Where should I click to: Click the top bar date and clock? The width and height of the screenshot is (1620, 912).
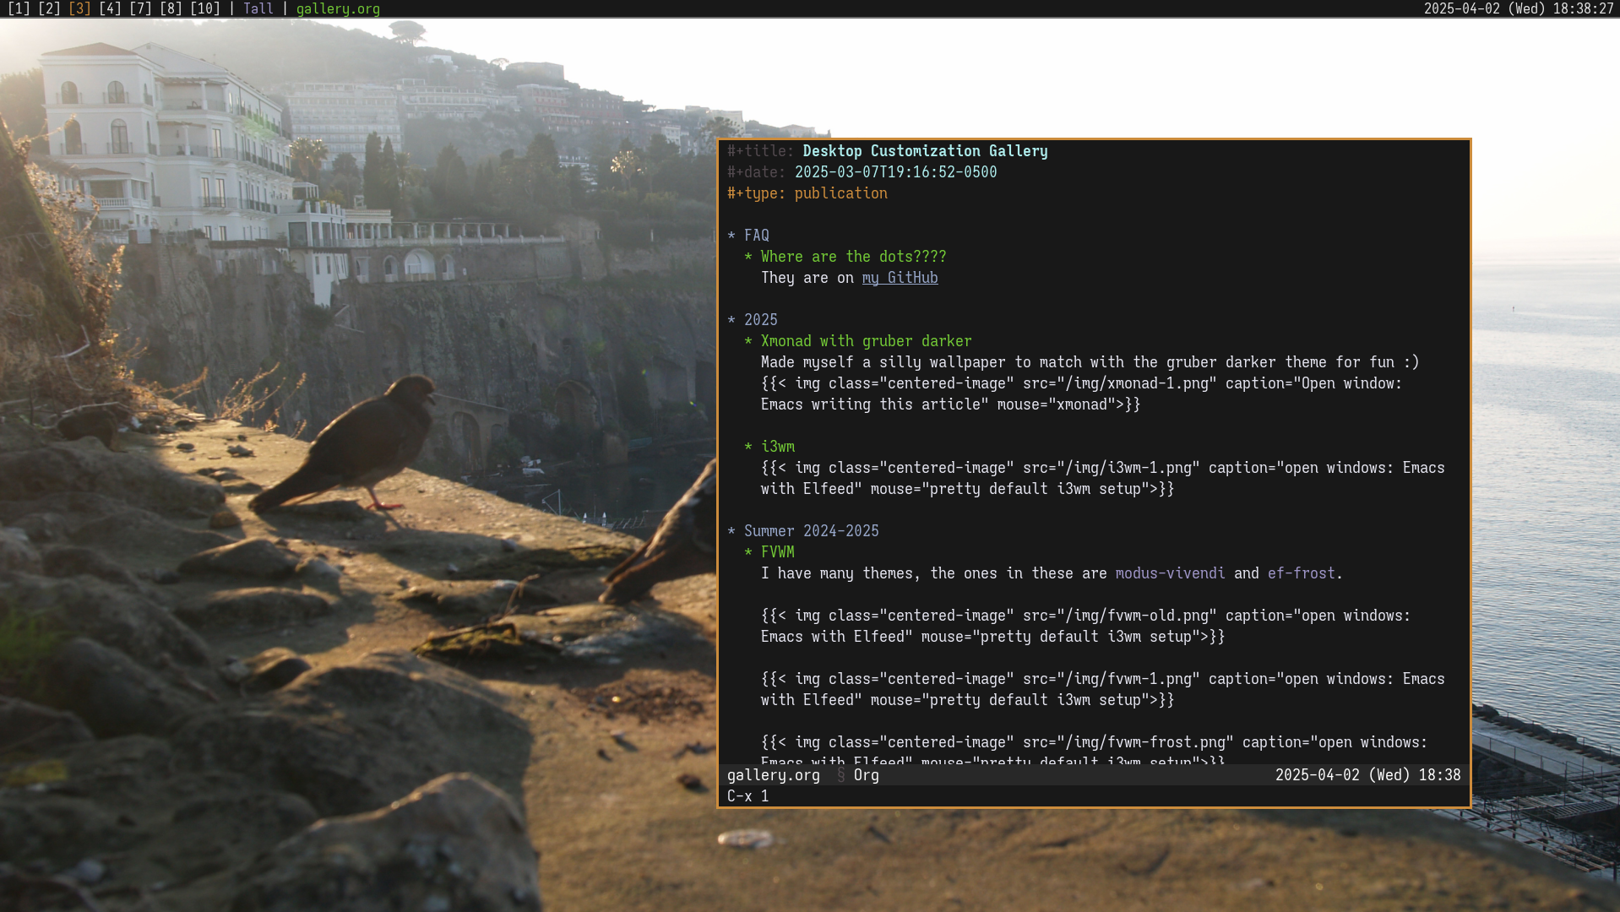coord(1519,8)
